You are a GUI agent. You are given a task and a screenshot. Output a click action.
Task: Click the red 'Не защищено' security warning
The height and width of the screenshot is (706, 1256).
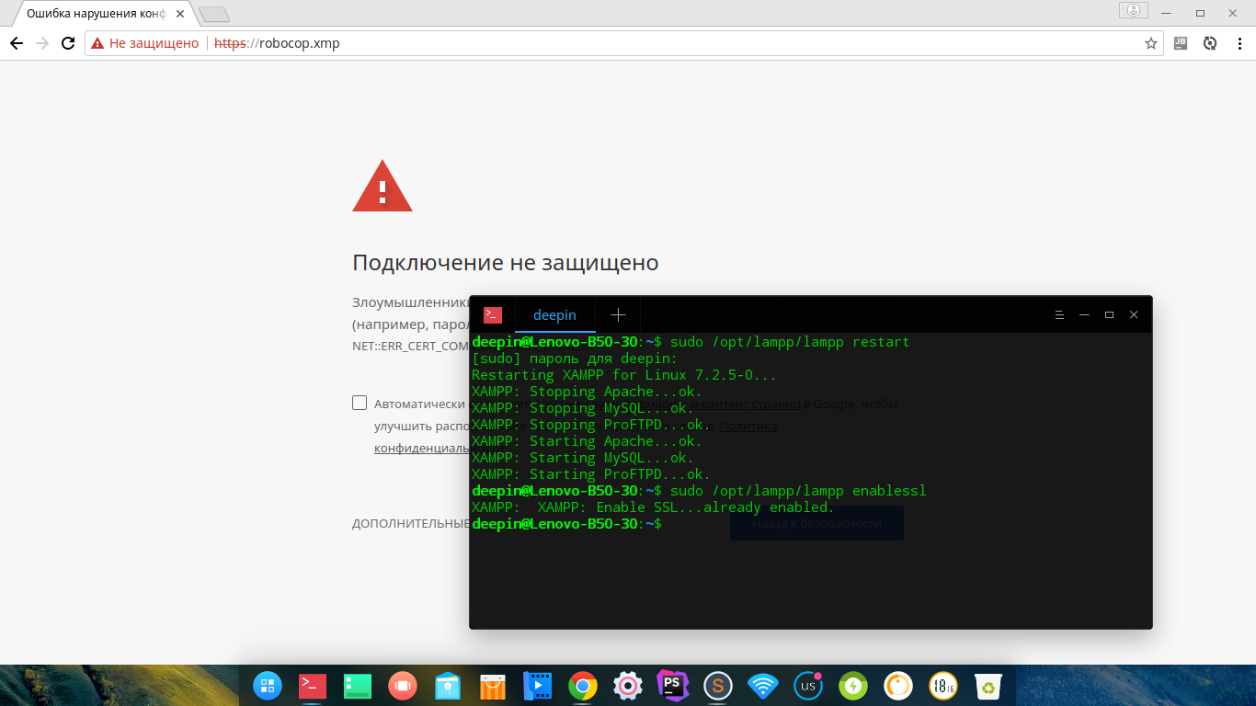pyautogui.click(x=144, y=43)
